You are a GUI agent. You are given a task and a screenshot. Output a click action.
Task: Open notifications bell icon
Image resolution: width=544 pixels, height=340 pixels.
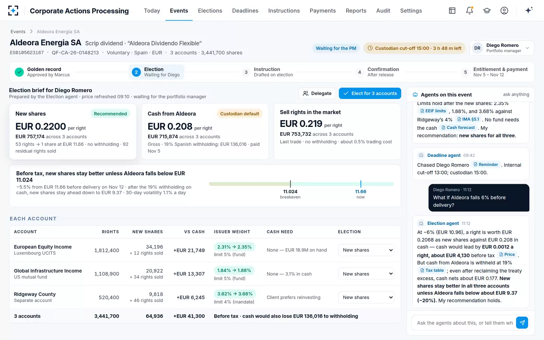click(x=470, y=11)
